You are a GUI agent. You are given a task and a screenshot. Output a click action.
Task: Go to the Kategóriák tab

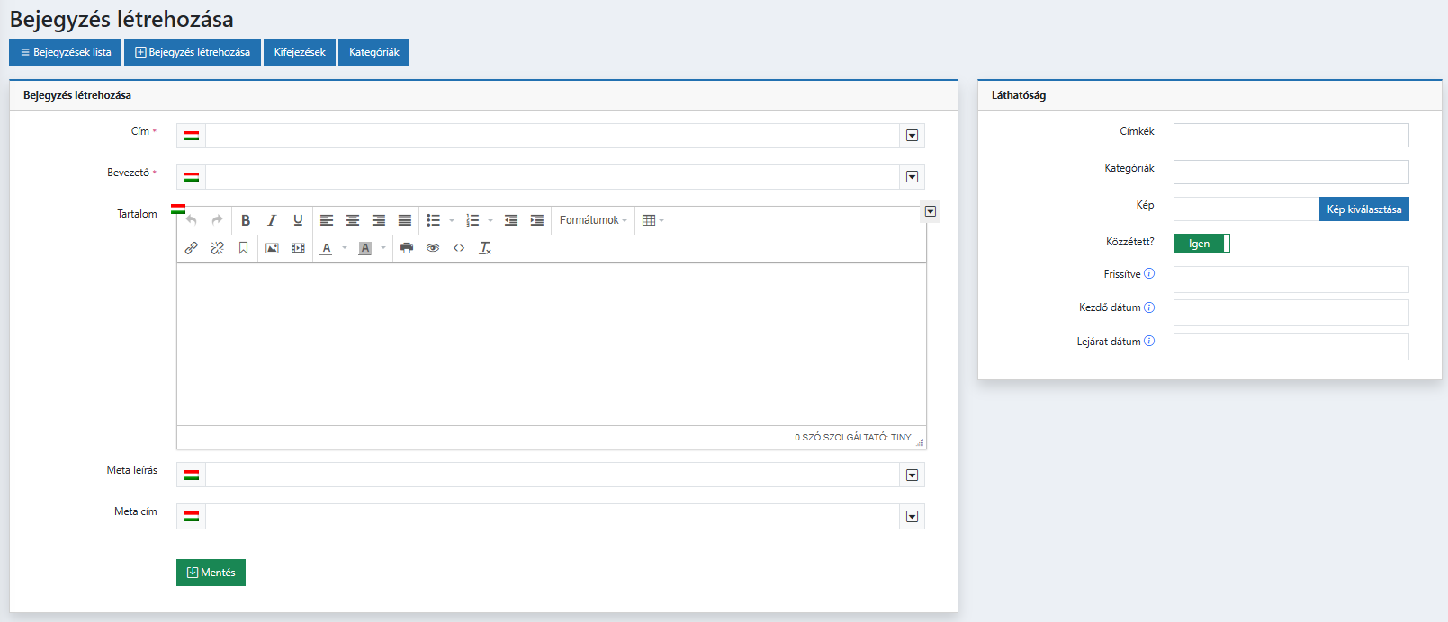373,52
